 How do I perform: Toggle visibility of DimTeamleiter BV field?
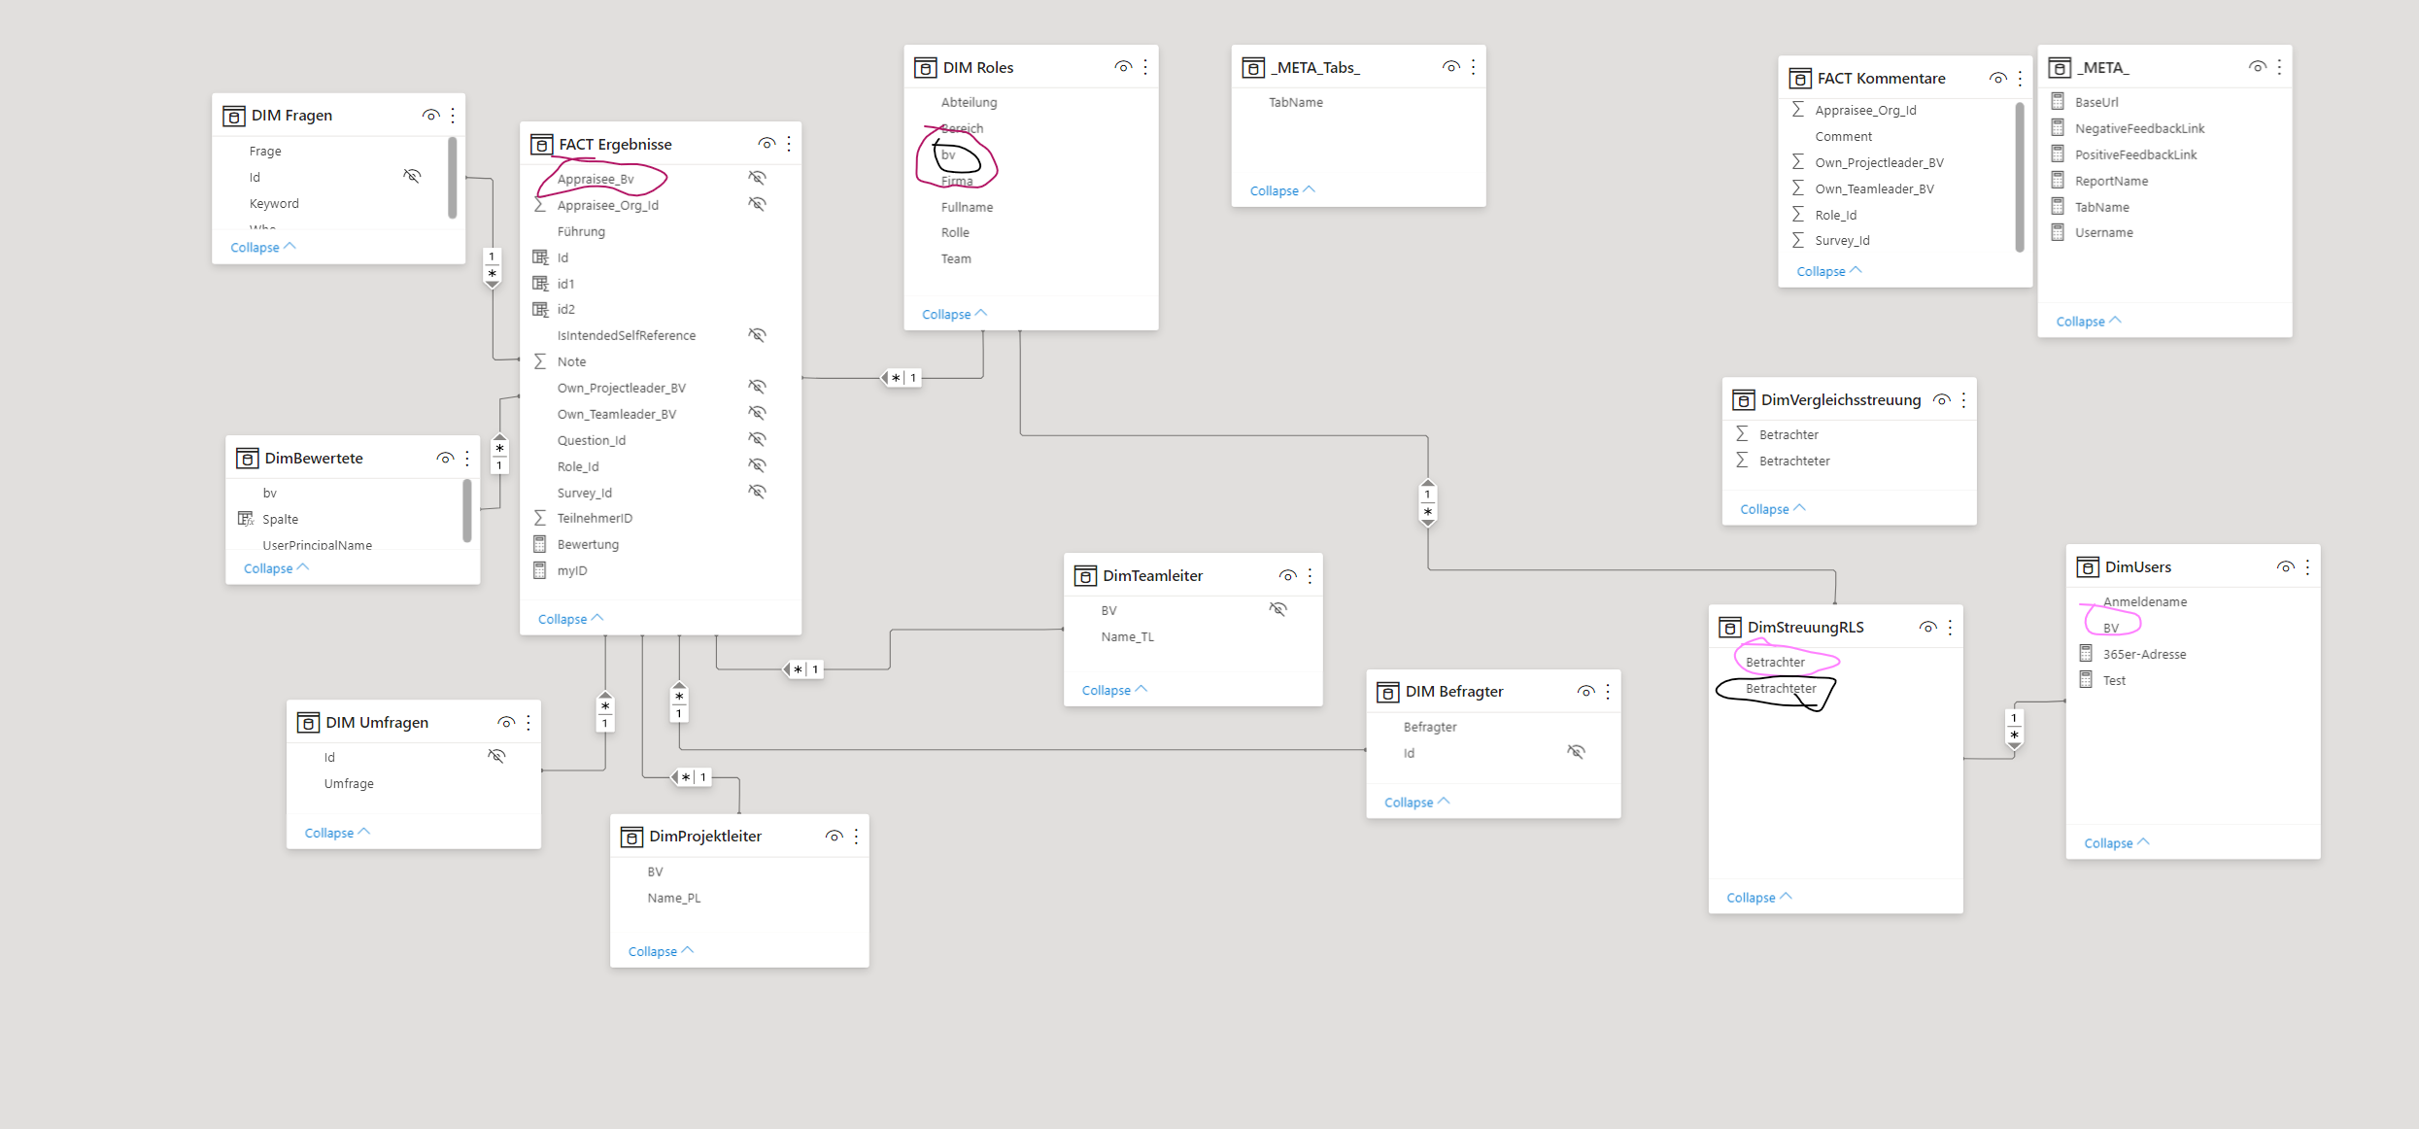[1278, 609]
